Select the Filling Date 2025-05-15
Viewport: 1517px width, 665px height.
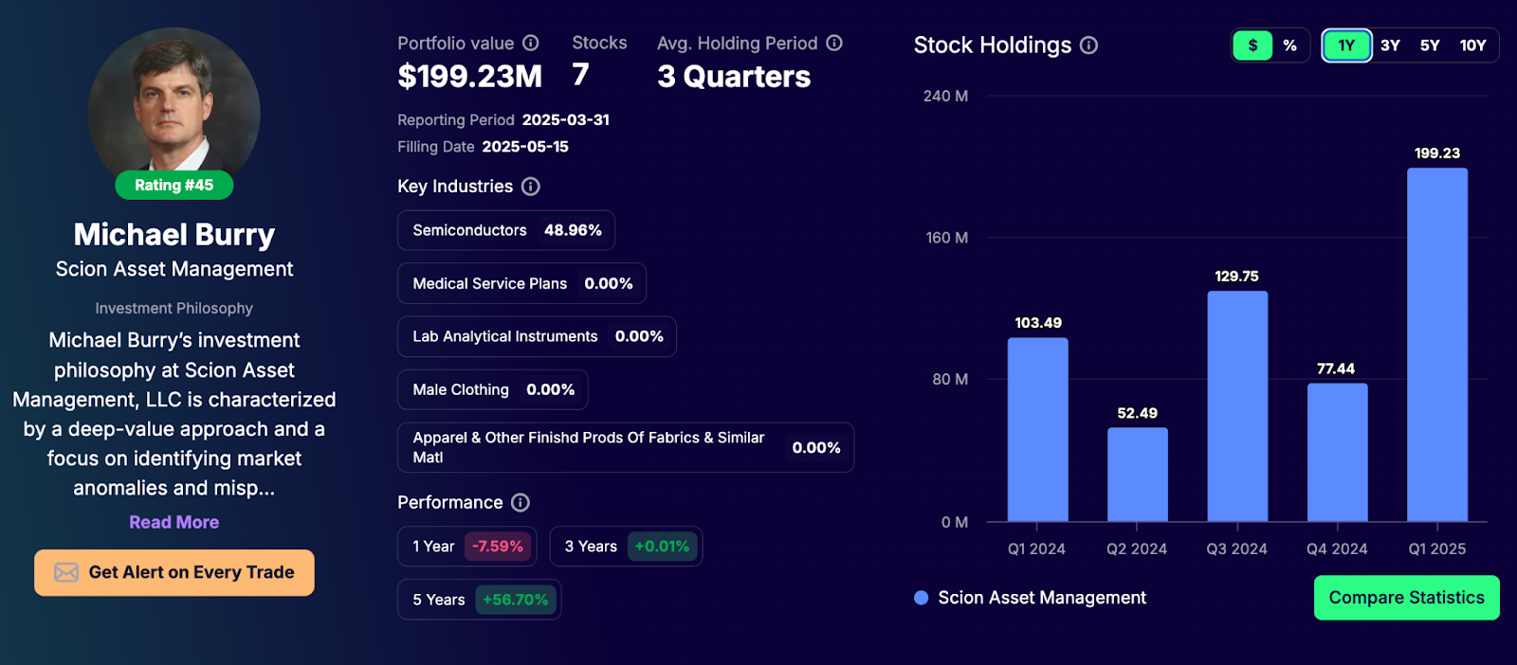[x=525, y=147]
